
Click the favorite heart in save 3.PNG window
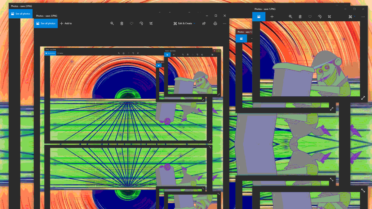point(131,23)
